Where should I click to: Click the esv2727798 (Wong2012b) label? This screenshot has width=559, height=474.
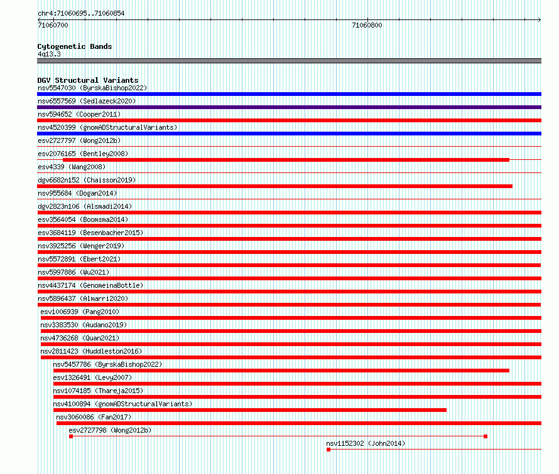pos(110,430)
